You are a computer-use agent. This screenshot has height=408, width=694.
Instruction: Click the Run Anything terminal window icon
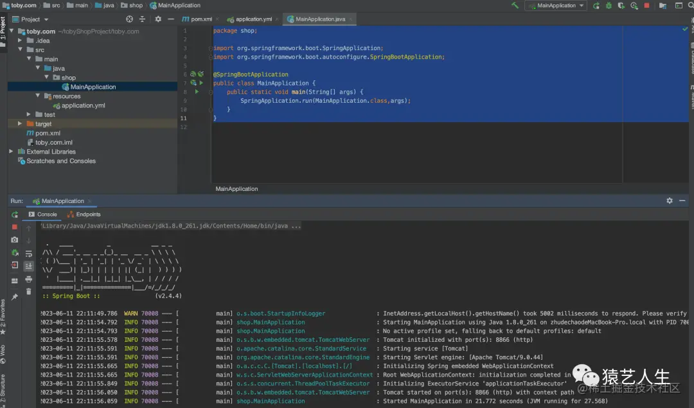pos(679,6)
